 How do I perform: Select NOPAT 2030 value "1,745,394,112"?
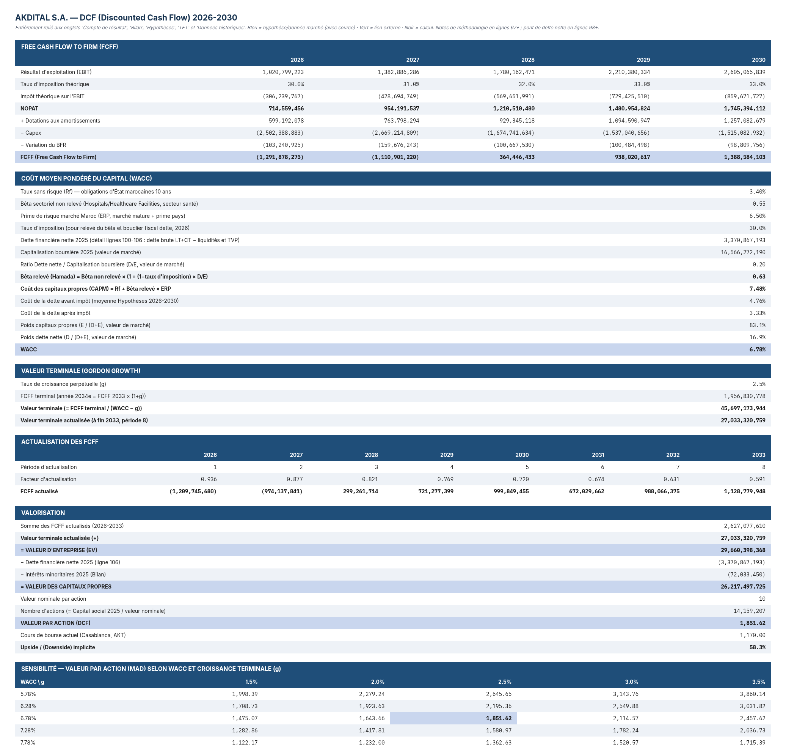pyautogui.click(x=744, y=109)
